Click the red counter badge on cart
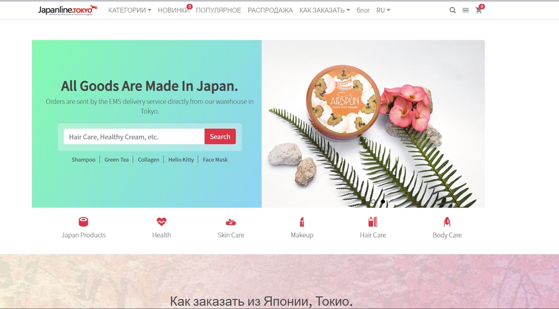Image resolution: width=559 pixels, height=309 pixels. [x=482, y=6]
